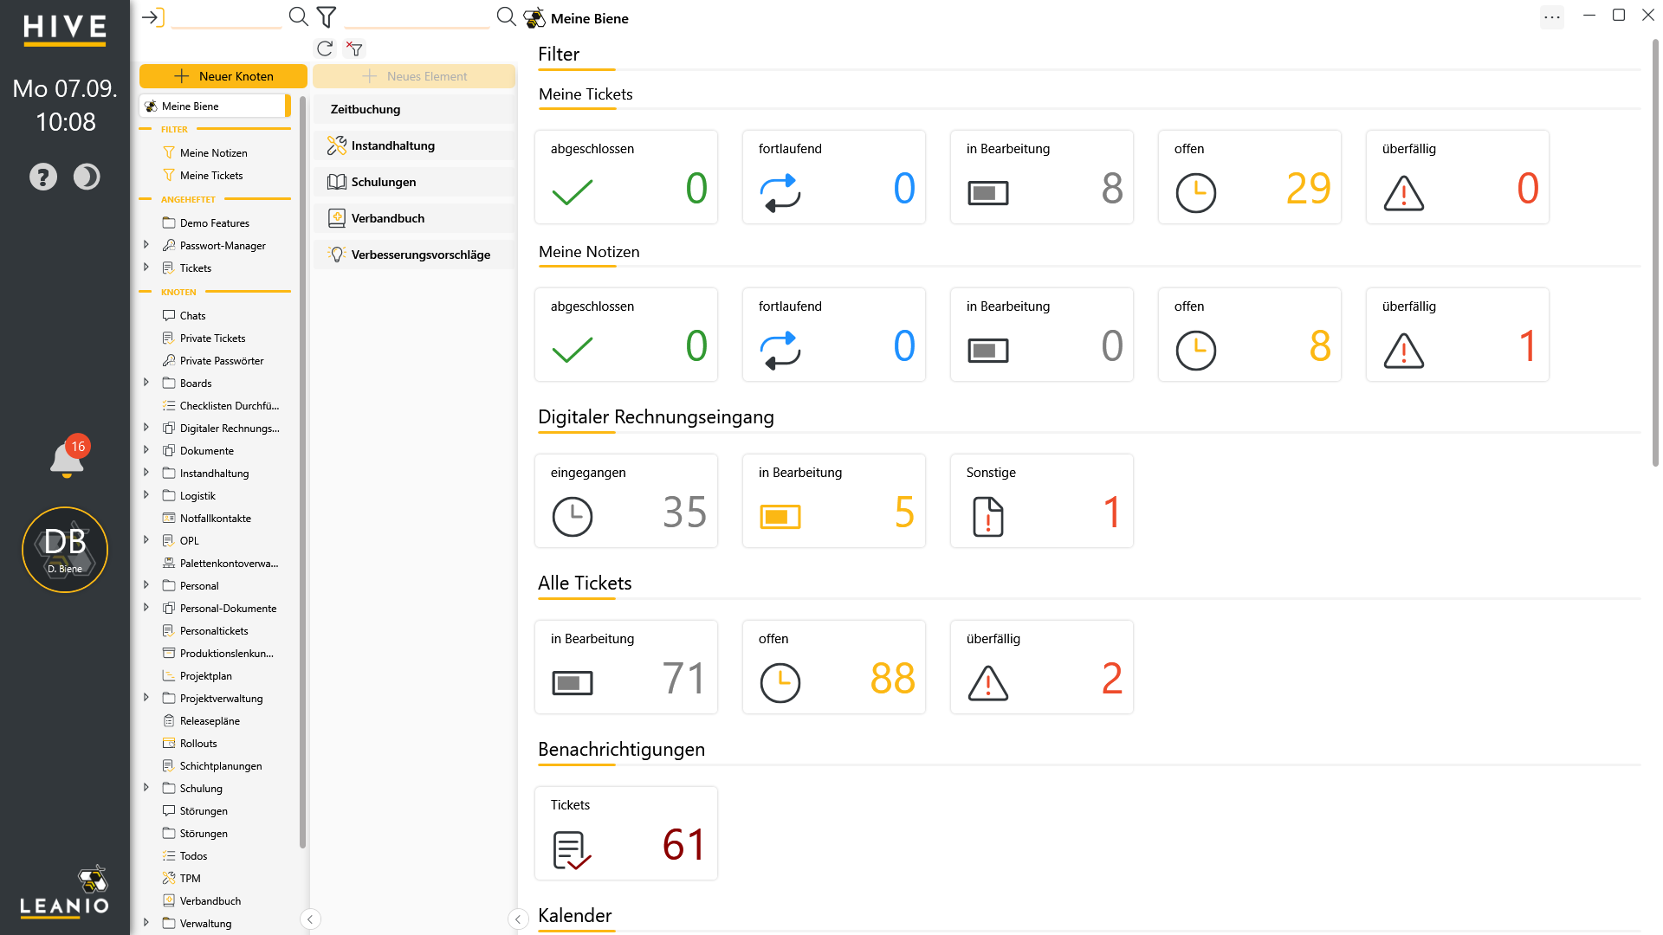Click the login arrow icon at top left
The height and width of the screenshot is (935, 1663).
point(152,17)
